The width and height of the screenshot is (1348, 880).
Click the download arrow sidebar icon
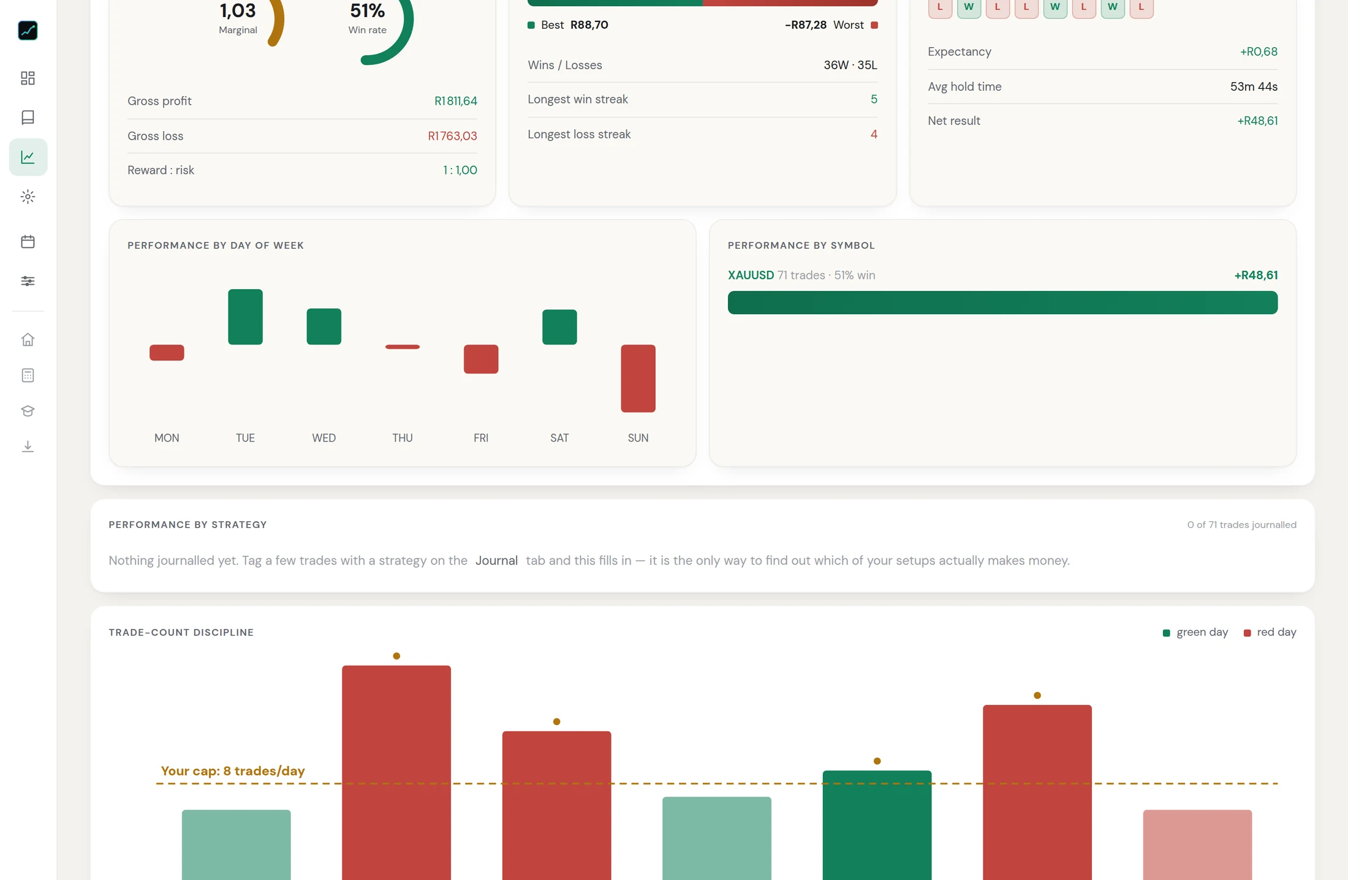[x=28, y=446]
